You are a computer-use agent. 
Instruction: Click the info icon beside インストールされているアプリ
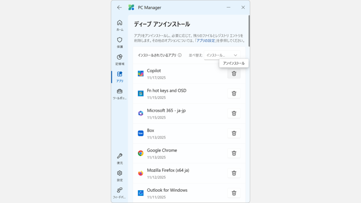pos(180,55)
